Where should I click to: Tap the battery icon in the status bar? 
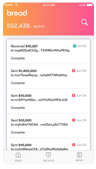[90, 5]
